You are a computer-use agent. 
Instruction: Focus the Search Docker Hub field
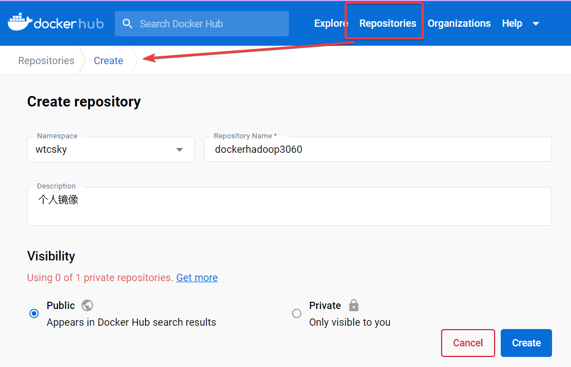(x=202, y=23)
